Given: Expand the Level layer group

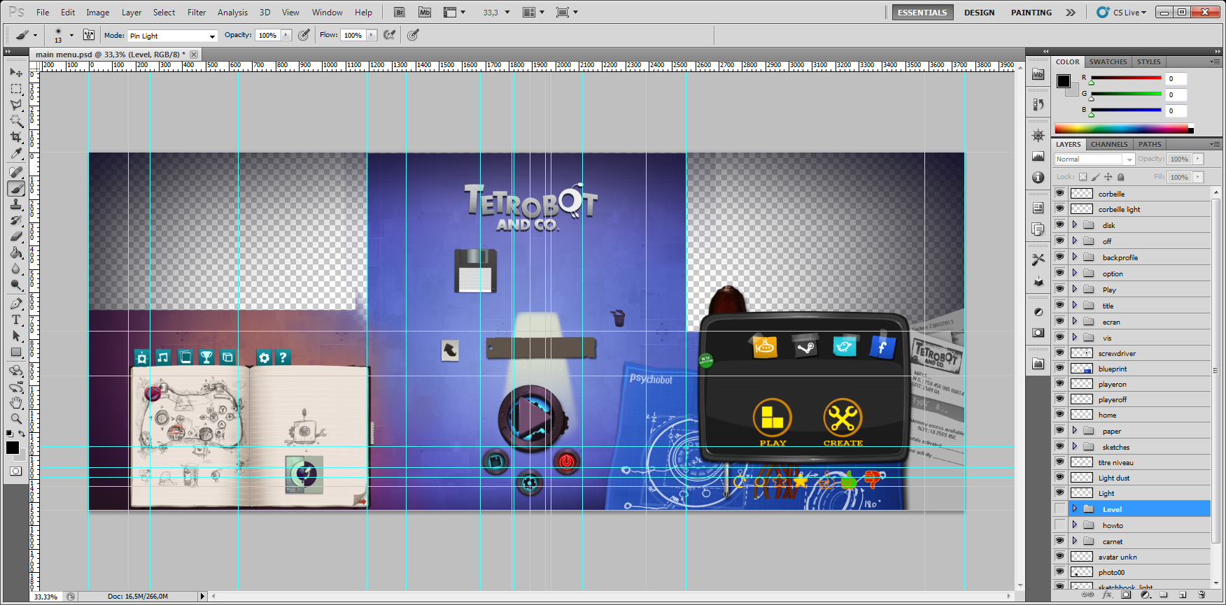Looking at the screenshot, I should click(1075, 508).
